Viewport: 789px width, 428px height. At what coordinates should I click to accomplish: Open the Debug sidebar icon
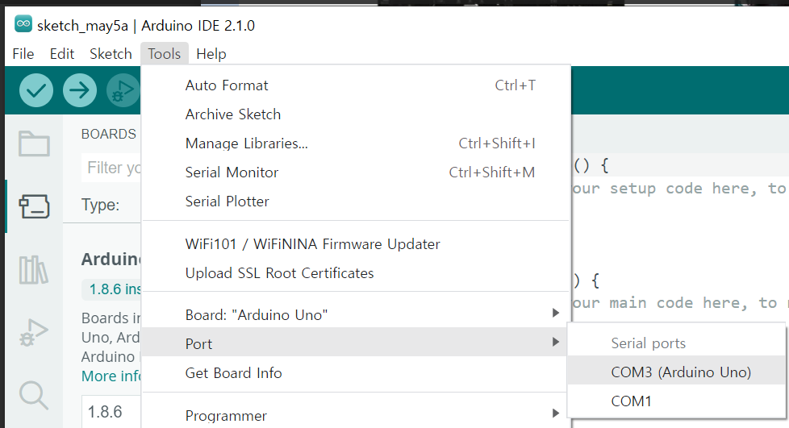click(34, 332)
